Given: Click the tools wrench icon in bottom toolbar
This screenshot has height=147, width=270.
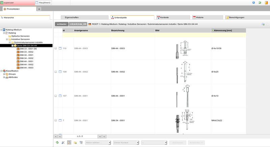Looking at the screenshot, I should [x=63, y=143].
